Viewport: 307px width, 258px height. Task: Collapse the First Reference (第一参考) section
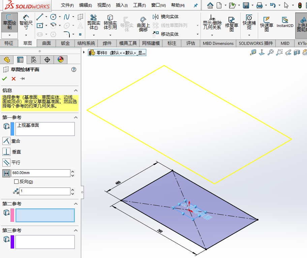click(76, 118)
